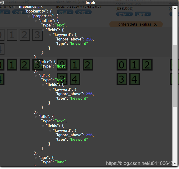Click the 256 ignore_above value under id
The width and height of the screenshot is (179, 169).
[89, 94]
